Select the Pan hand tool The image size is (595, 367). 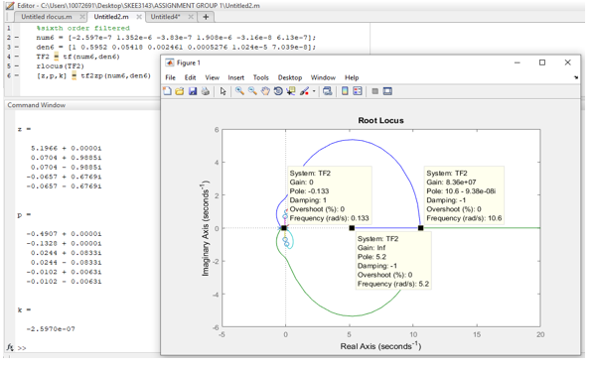point(265,91)
